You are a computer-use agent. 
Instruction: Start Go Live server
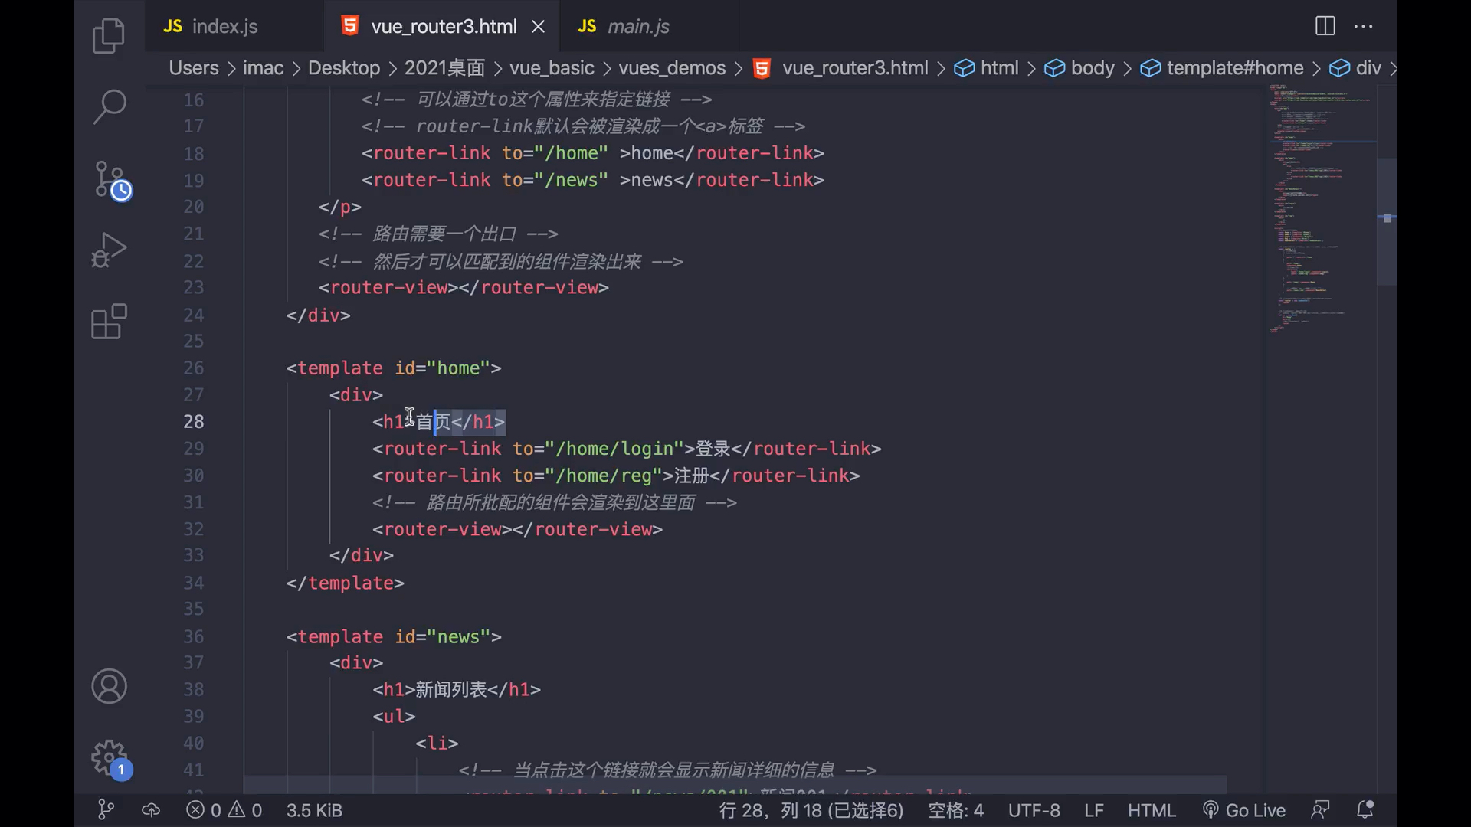[1244, 810]
